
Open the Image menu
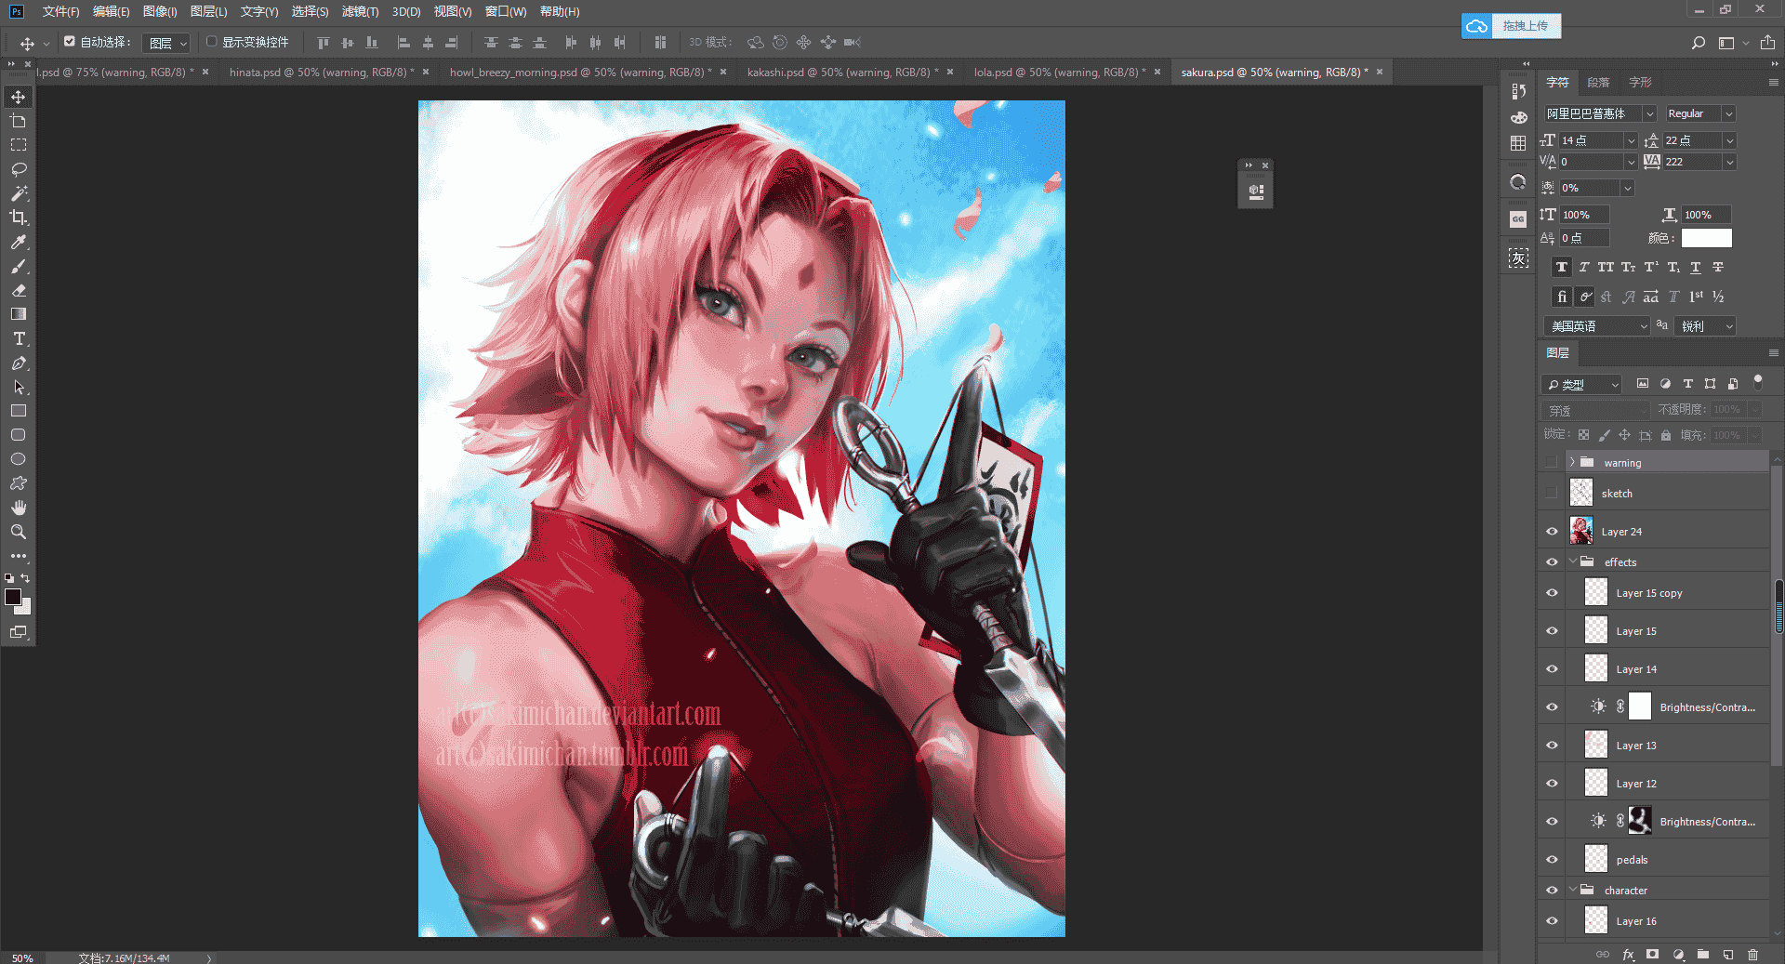(x=160, y=11)
